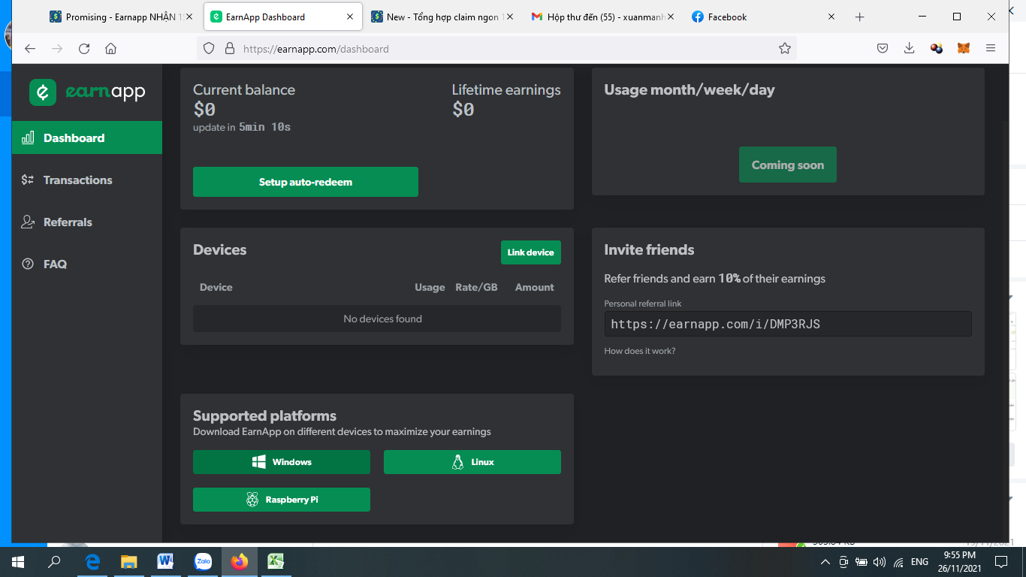
Task: Click the personal referral link field
Action: [x=788, y=324]
